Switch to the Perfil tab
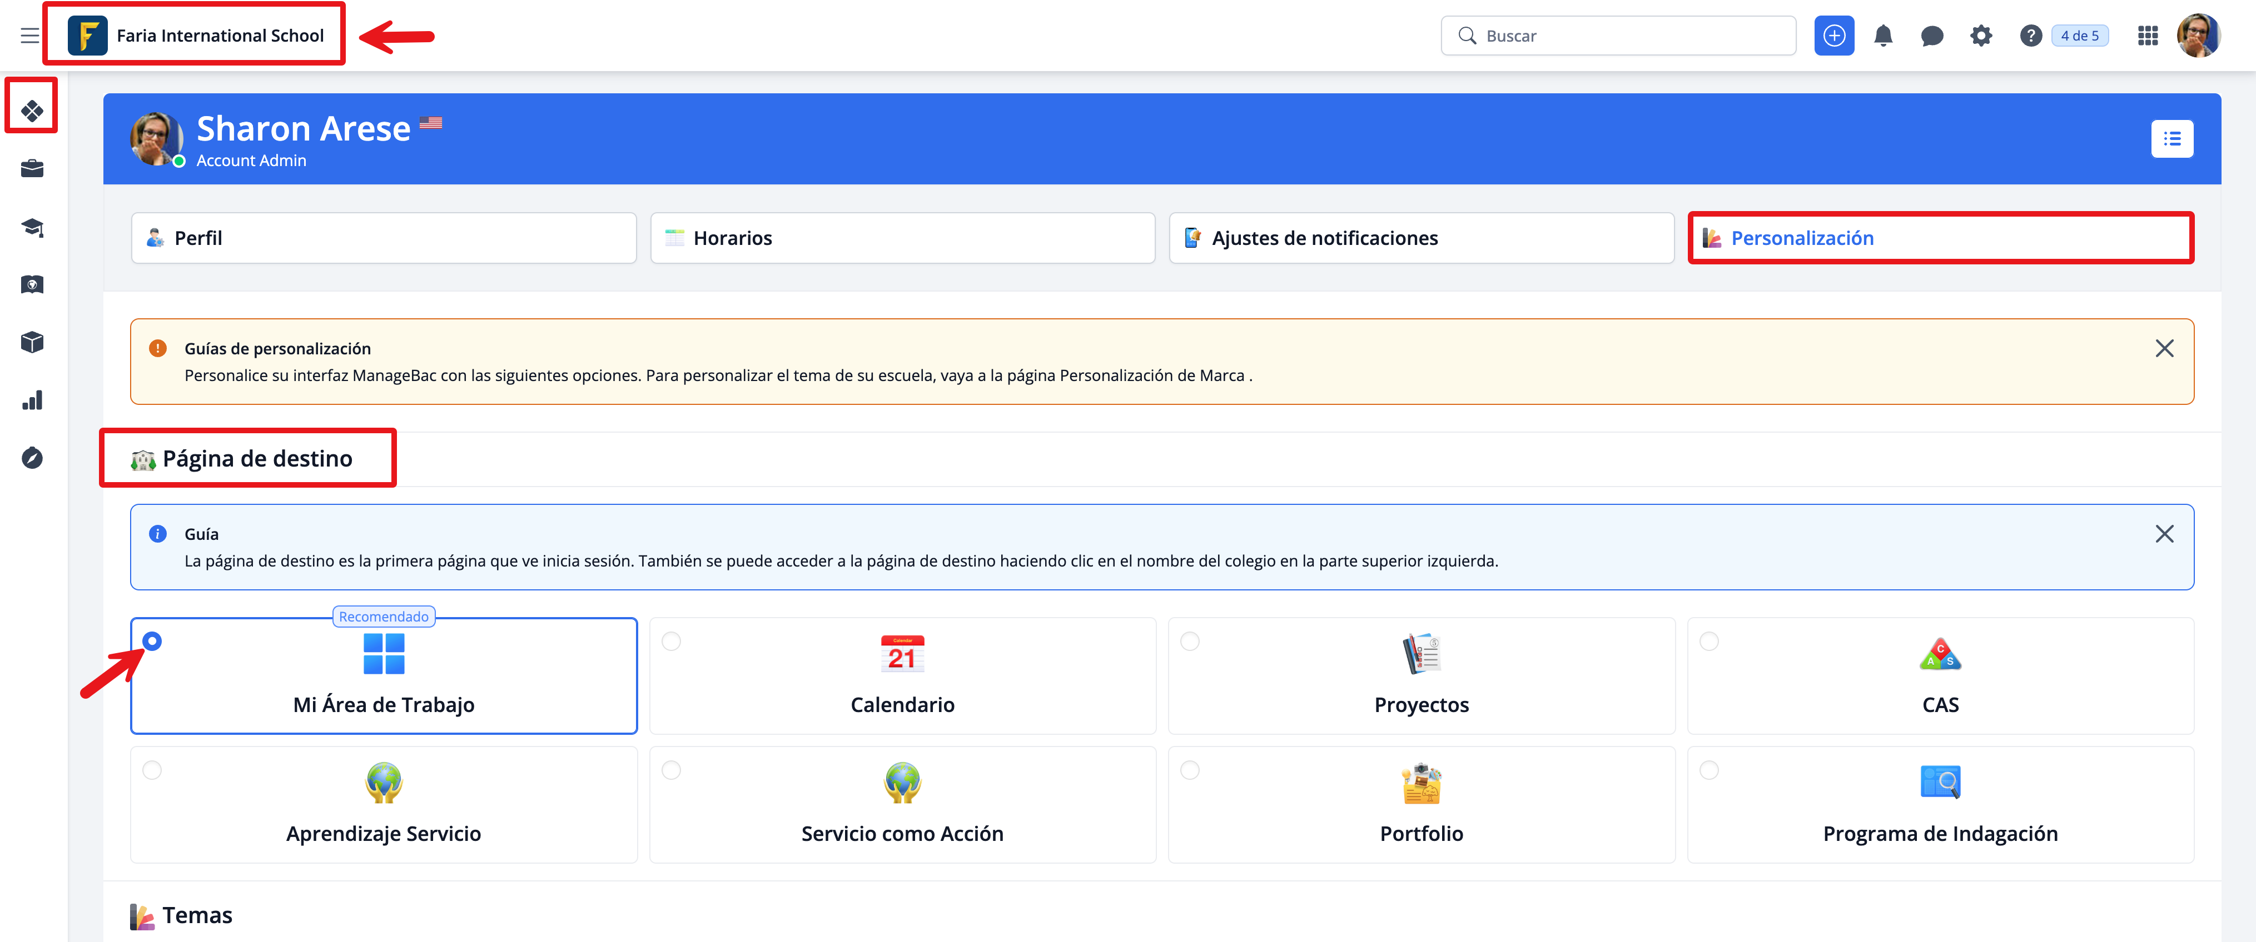 pyautogui.click(x=382, y=238)
